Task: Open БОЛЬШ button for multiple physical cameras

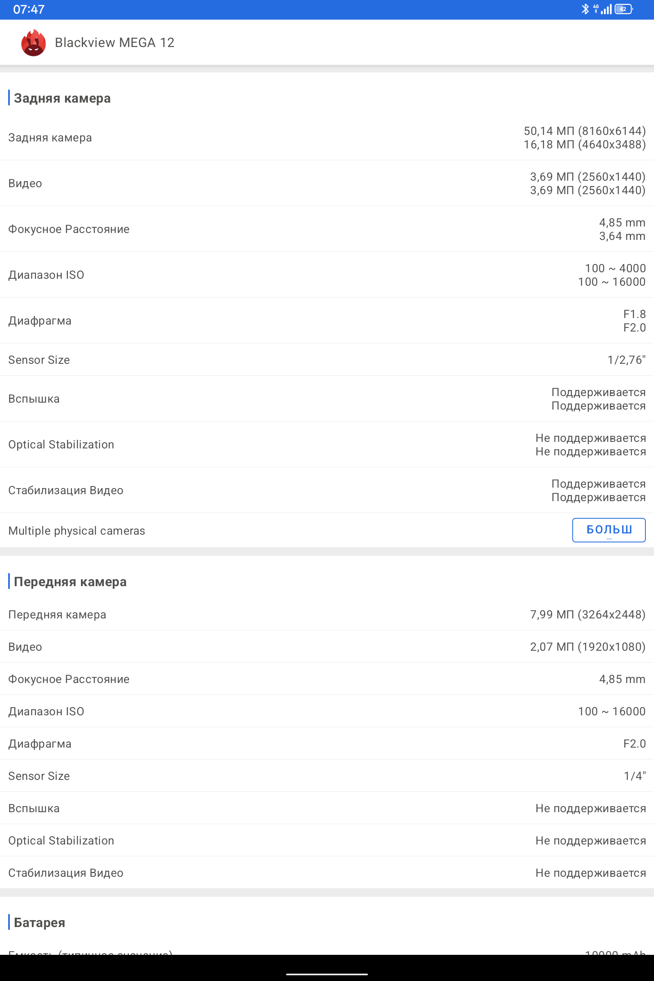Action: (x=609, y=530)
